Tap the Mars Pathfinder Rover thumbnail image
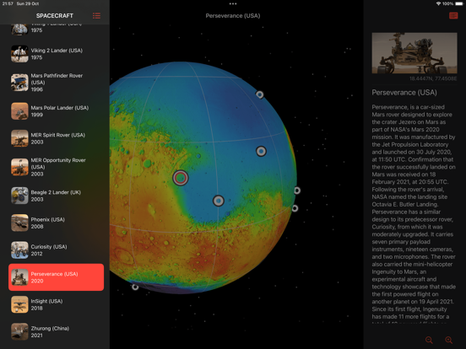This screenshot has width=466, height=349. click(19, 83)
